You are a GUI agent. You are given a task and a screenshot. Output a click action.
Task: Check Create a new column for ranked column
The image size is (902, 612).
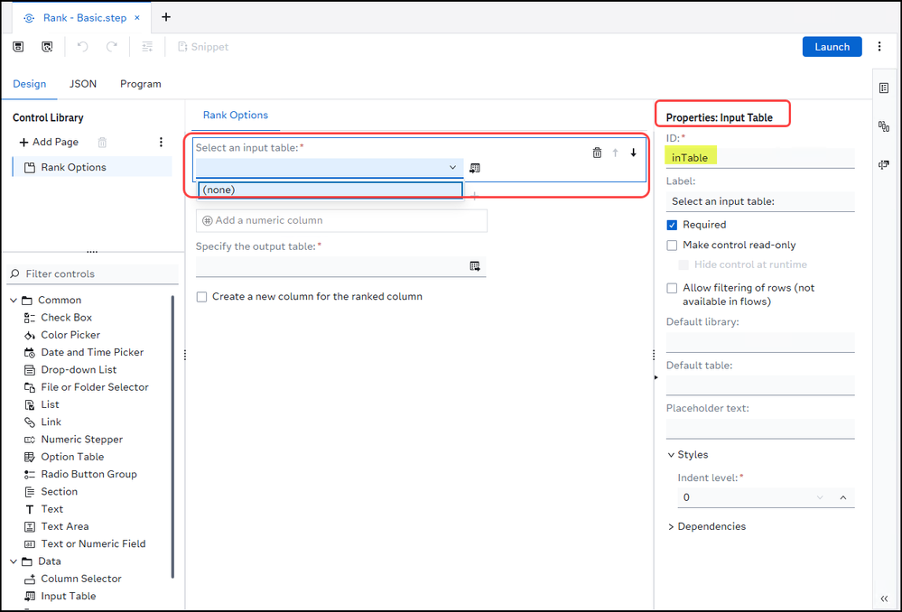[201, 297]
